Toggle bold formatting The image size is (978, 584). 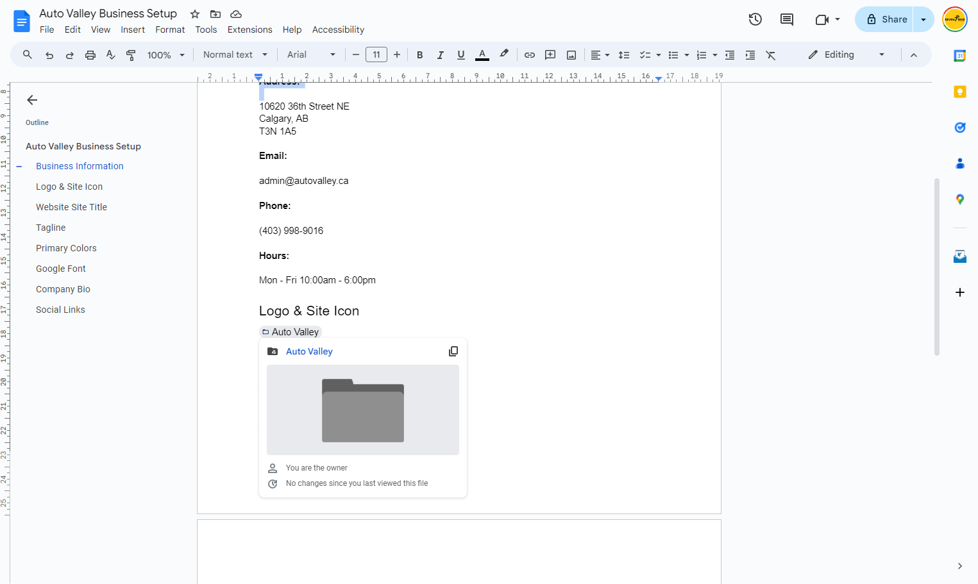tap(420, 55)
